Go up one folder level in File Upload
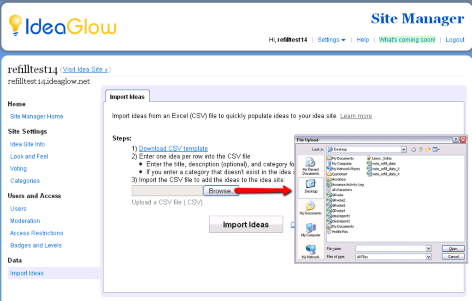The width and height of the screenshot is (472, 301). (x=420, y=150)
